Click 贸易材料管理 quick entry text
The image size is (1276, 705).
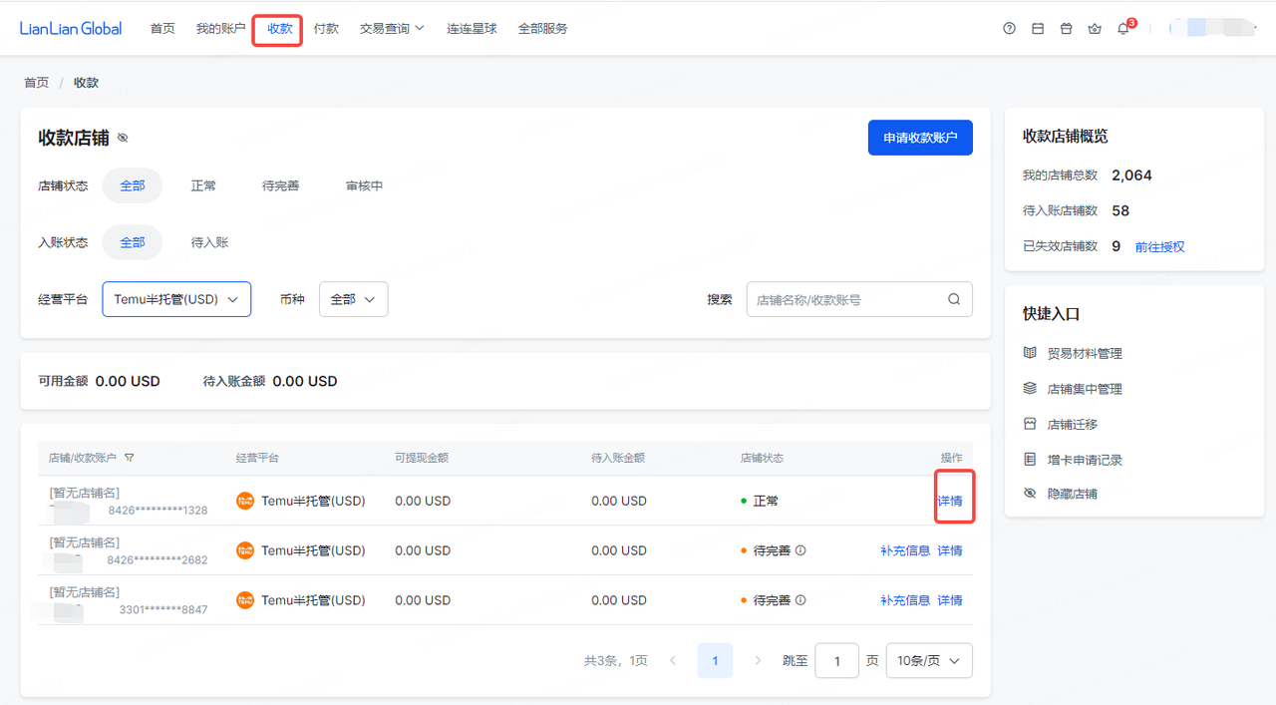click(x=1085, y=353)
